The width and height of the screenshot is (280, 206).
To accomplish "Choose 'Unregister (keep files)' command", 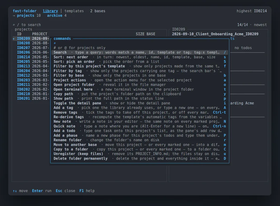I will click(140, 154).
